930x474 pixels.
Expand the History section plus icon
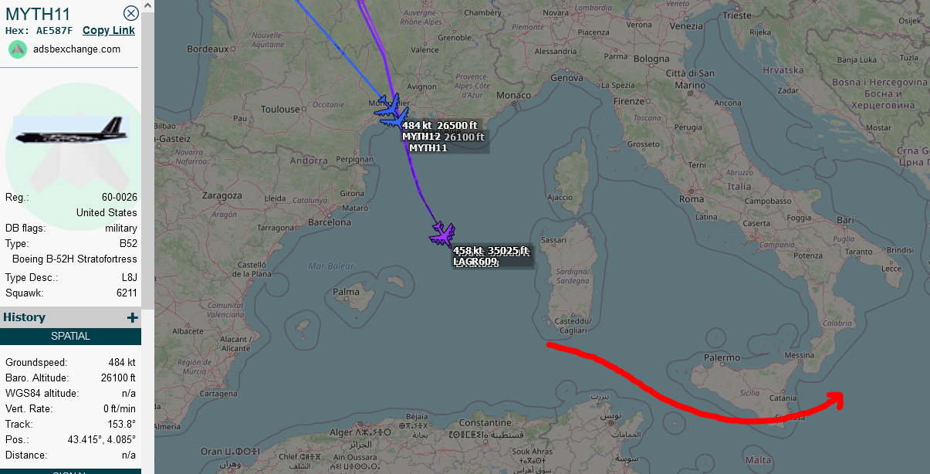click(132, 317)
